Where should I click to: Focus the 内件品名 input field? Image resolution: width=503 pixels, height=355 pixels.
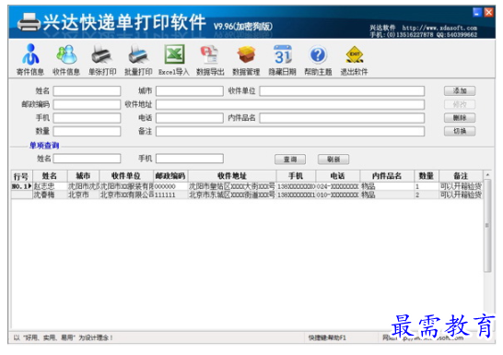pos(342,118)
